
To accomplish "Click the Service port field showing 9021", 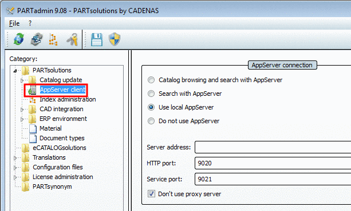I will click(x=273, y=179).
